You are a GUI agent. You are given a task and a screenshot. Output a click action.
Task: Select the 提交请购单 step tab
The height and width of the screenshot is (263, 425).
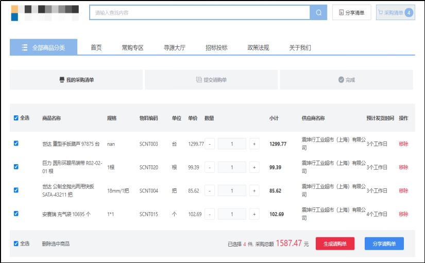[211, 80]
